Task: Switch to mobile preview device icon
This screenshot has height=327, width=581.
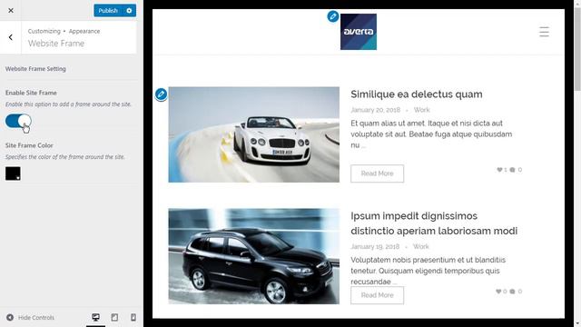Action: click(x=133, y=317)
